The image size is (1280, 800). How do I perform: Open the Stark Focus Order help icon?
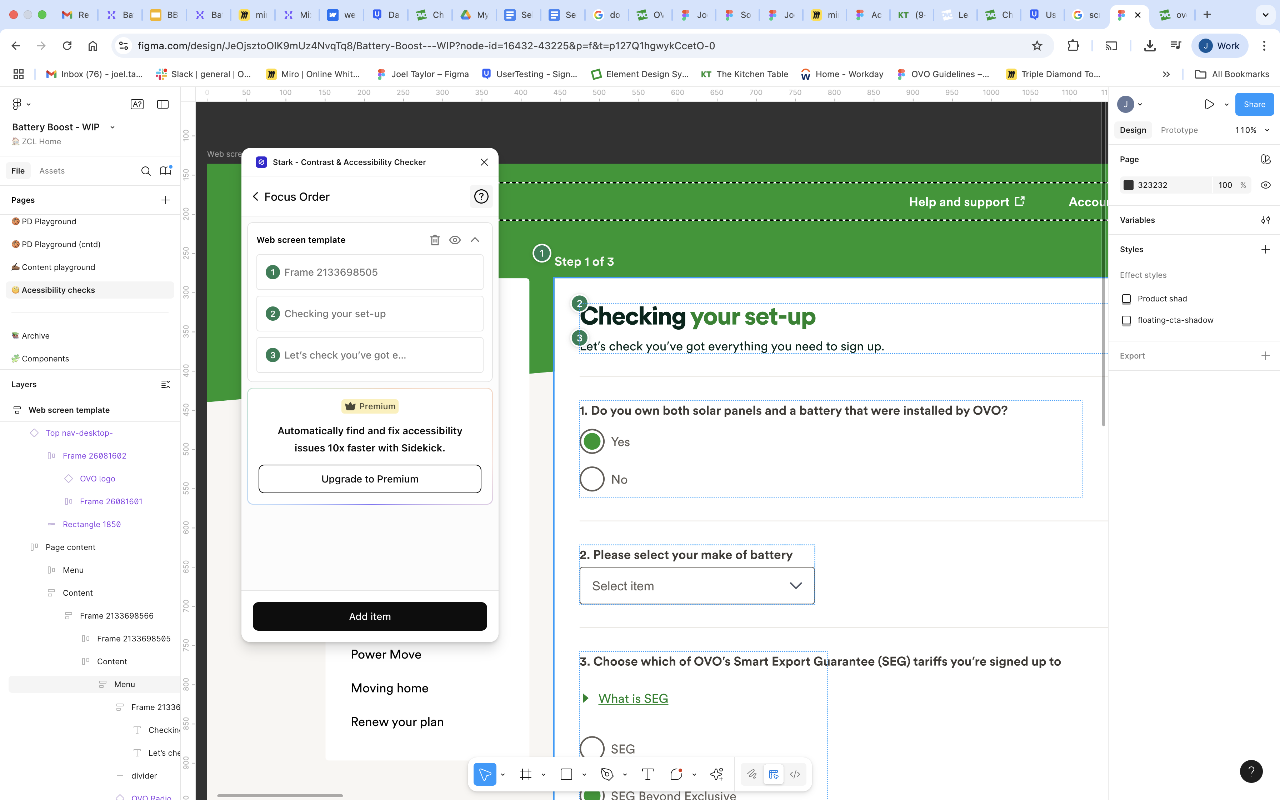[481, 197]
